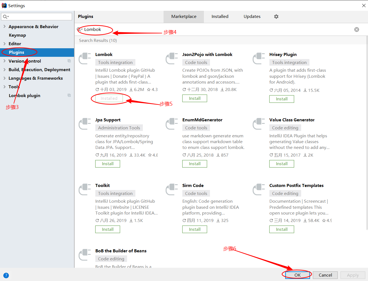Click the disabled Apply button

click(353, 275)
